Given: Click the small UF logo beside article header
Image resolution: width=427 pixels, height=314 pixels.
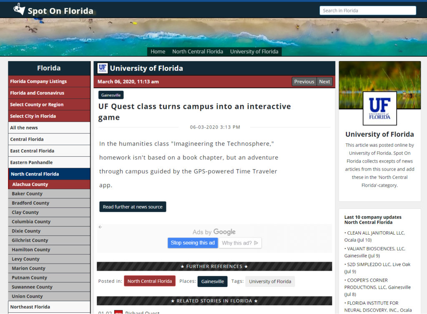Looking at the screenshot, I should (103, 68).
